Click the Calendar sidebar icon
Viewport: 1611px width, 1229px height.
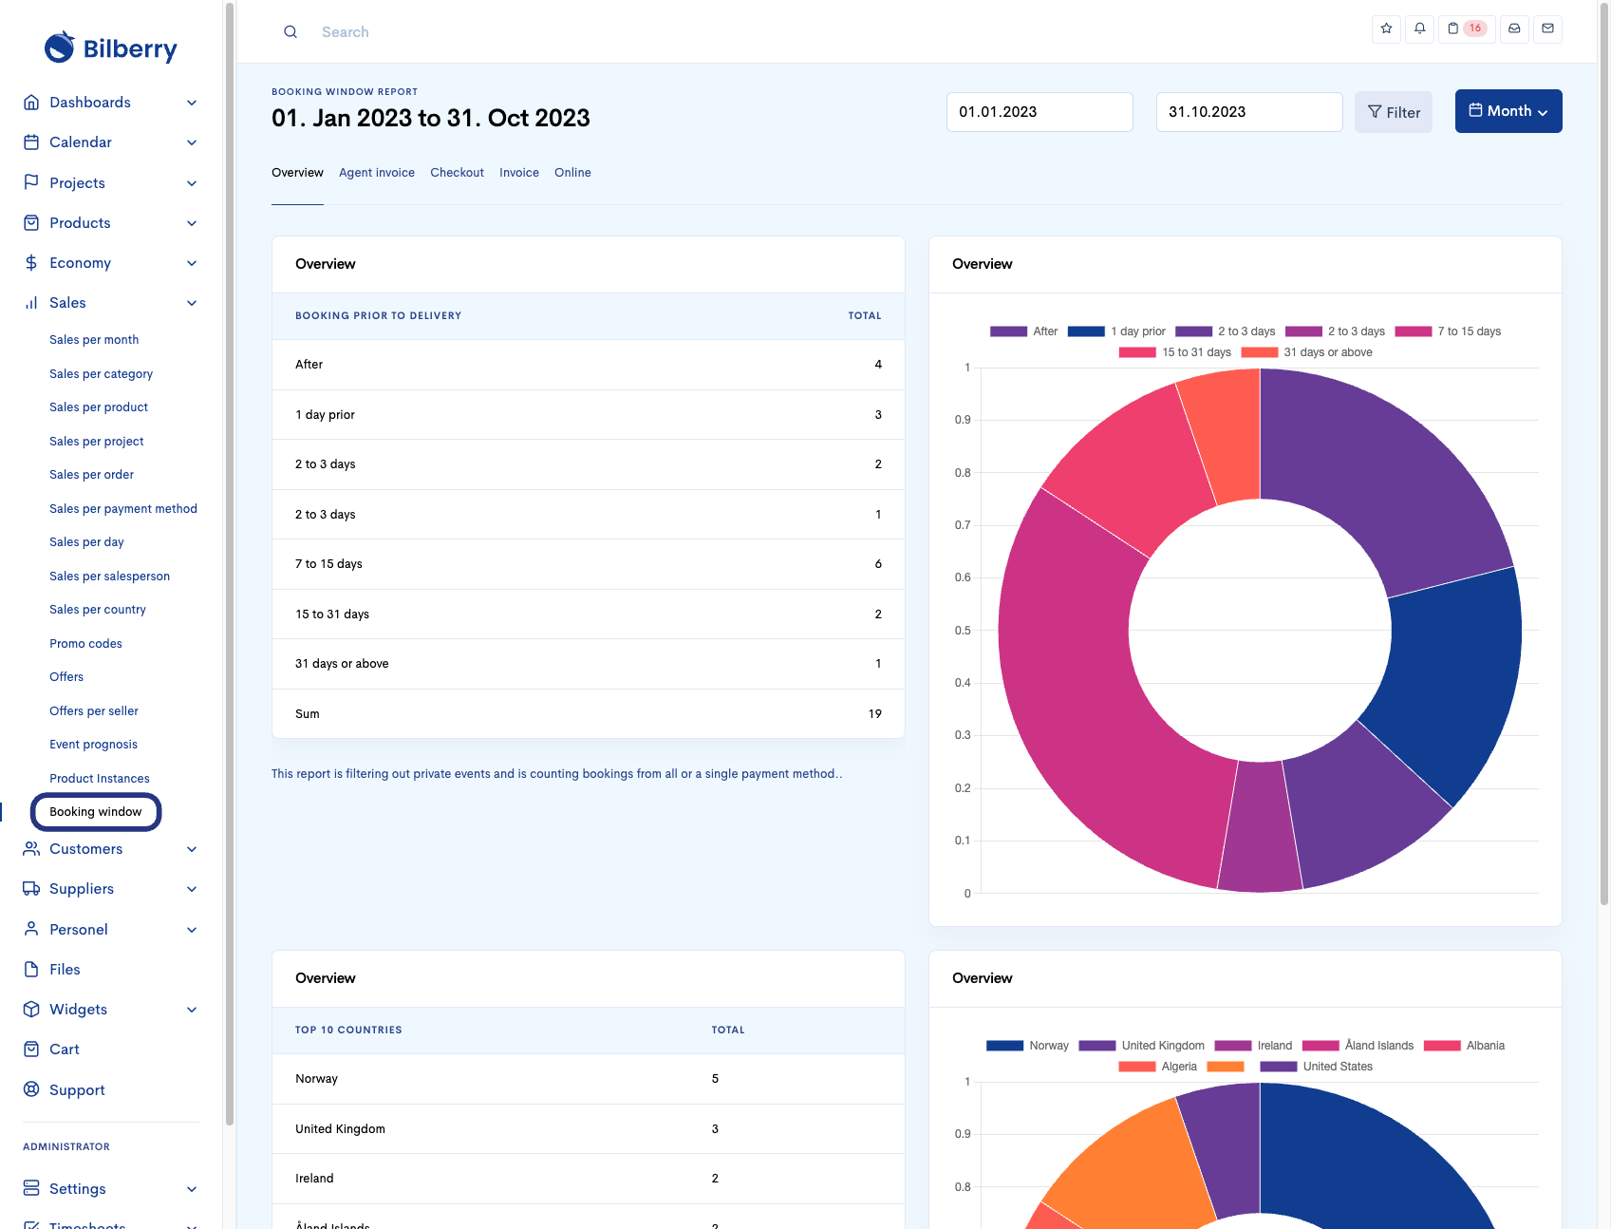tap(31, 142)
